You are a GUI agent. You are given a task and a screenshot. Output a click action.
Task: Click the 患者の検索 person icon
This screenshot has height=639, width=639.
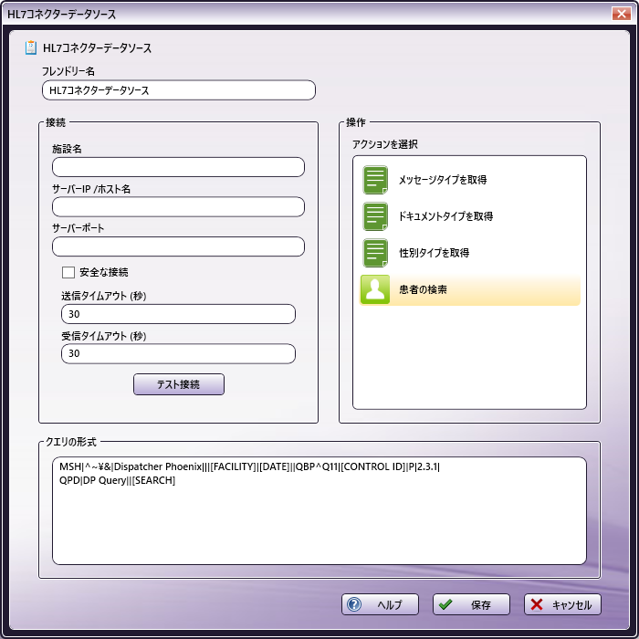(x=375, y=289)
